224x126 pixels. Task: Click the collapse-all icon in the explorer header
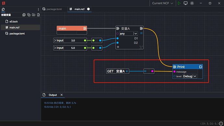29,15
